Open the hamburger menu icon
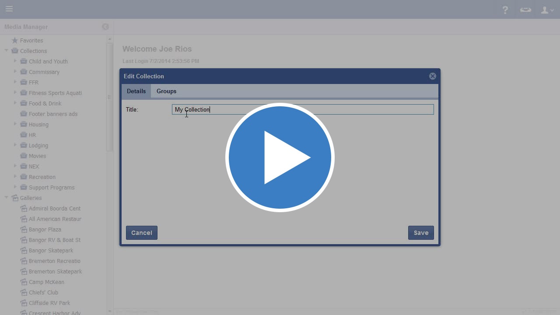This screenshot has height=315, width=560. (9, 9)
